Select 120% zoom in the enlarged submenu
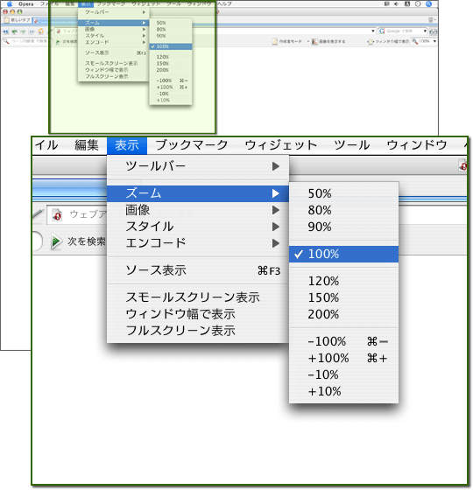This screenshot has width=473, height=490. tap(343, 281)
